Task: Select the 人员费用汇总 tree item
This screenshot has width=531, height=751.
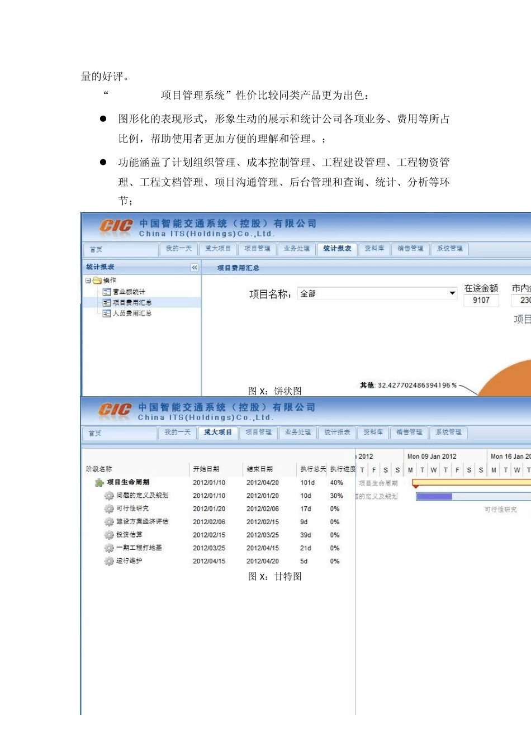Action: pyautogui.click(x=132, y=313)
